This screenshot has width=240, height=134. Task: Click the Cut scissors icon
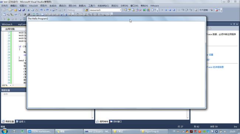coord(28,10)
